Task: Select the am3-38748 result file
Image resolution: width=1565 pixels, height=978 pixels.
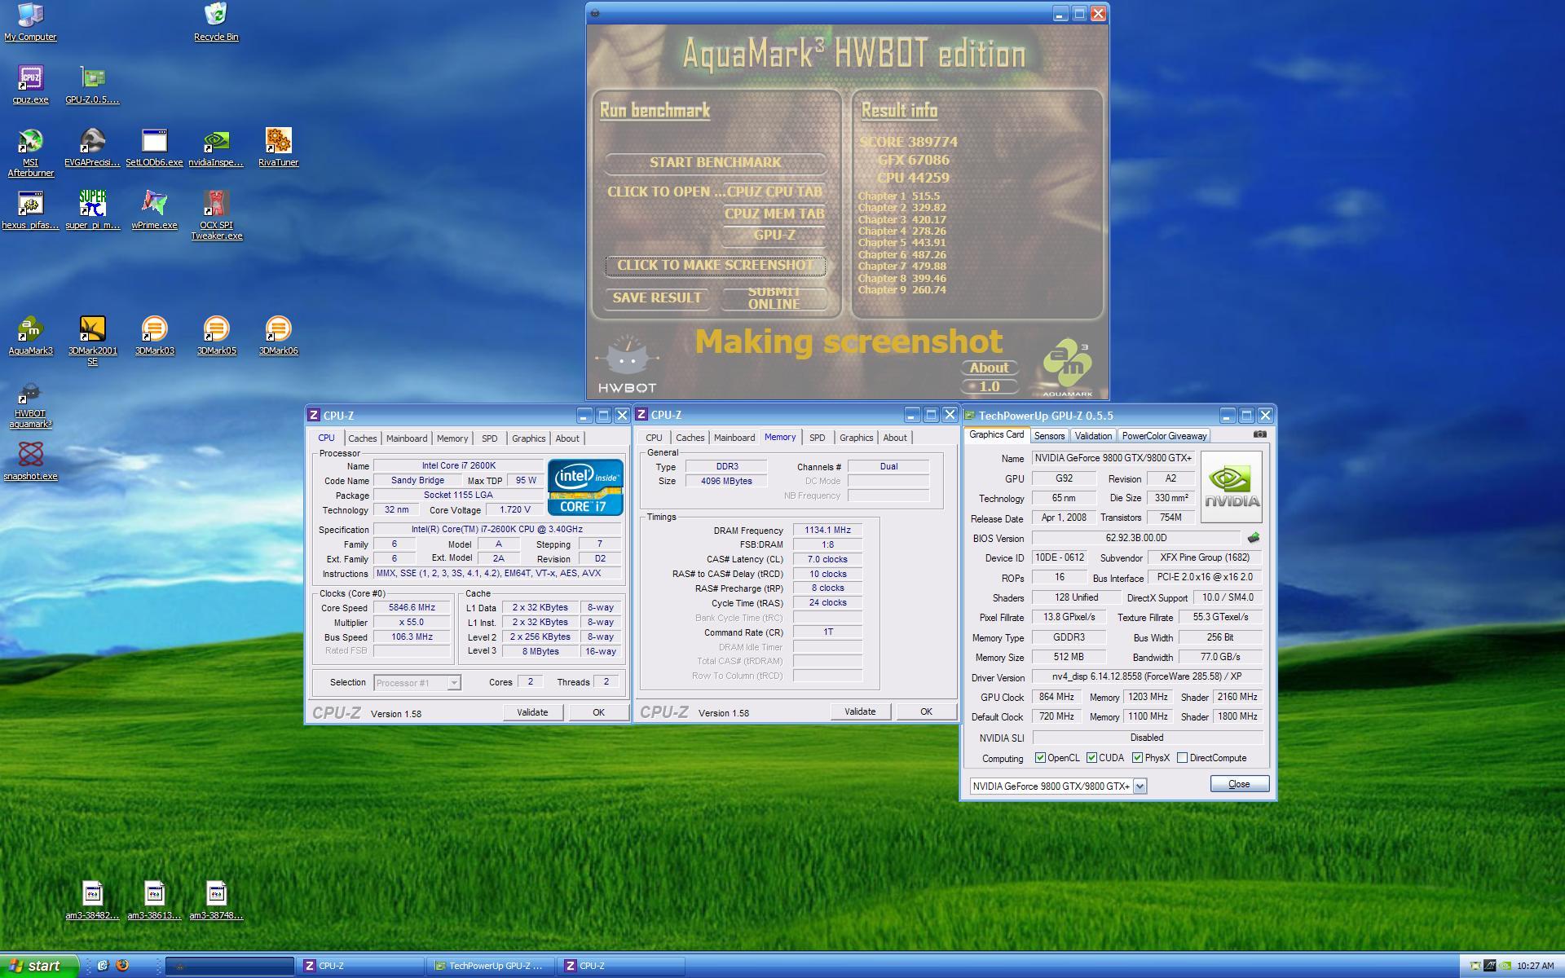Action: pos(216,901)
